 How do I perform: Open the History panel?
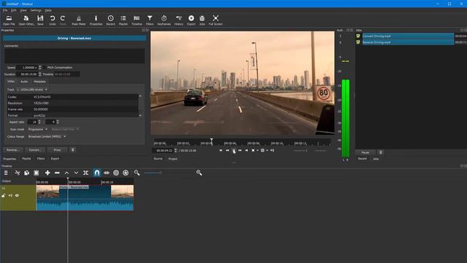179,20
